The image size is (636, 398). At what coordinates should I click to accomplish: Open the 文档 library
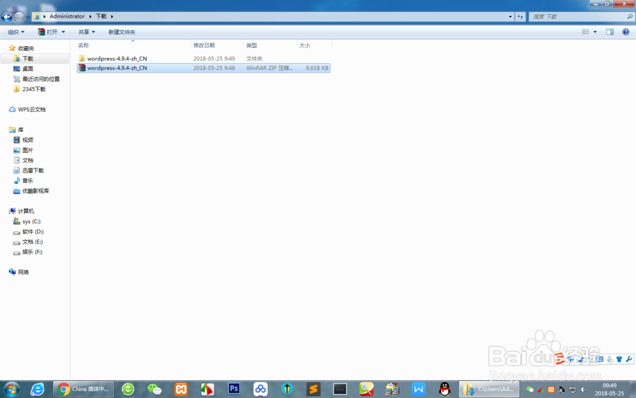point(27,160)
